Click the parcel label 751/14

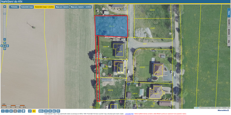(92, 107)
